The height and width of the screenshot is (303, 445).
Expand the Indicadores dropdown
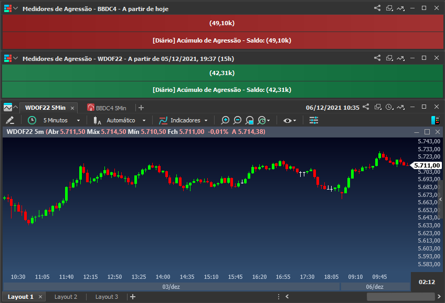click(189, 120)
